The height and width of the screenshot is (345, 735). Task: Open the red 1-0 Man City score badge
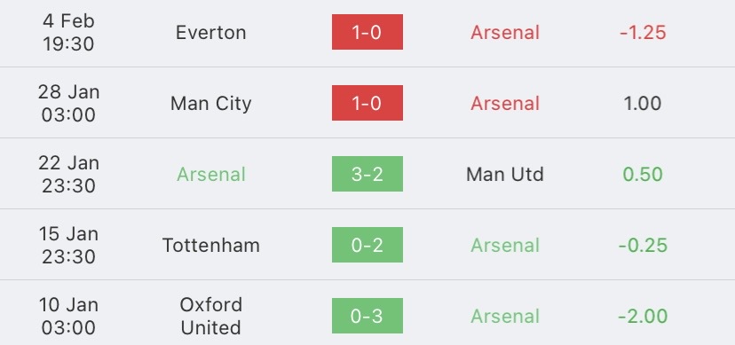(x=367, y=103)
